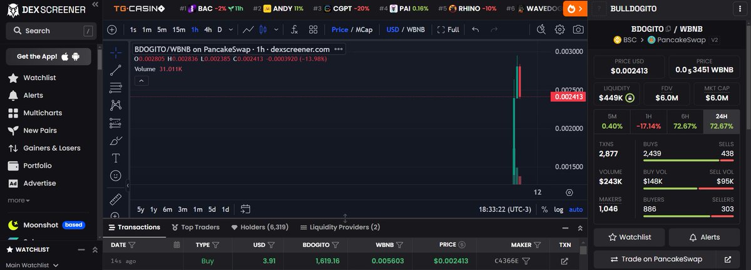This screenshot has height=270, width=751.
Task: Expand the 'more' sidebar menu
Action: (x=19, y=201)
